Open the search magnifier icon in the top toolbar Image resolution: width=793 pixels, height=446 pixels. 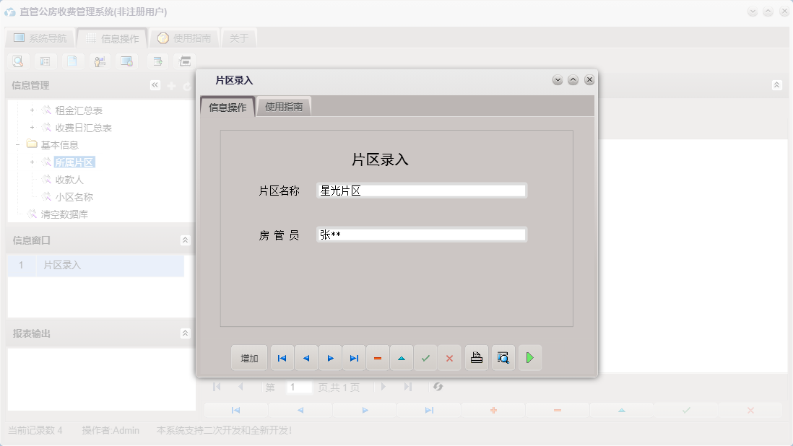[17, 61]
